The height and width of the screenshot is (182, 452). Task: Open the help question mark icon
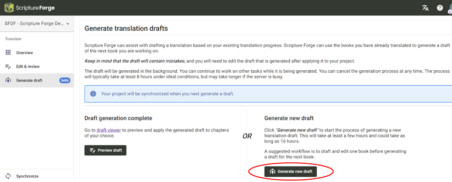[439, 8]
